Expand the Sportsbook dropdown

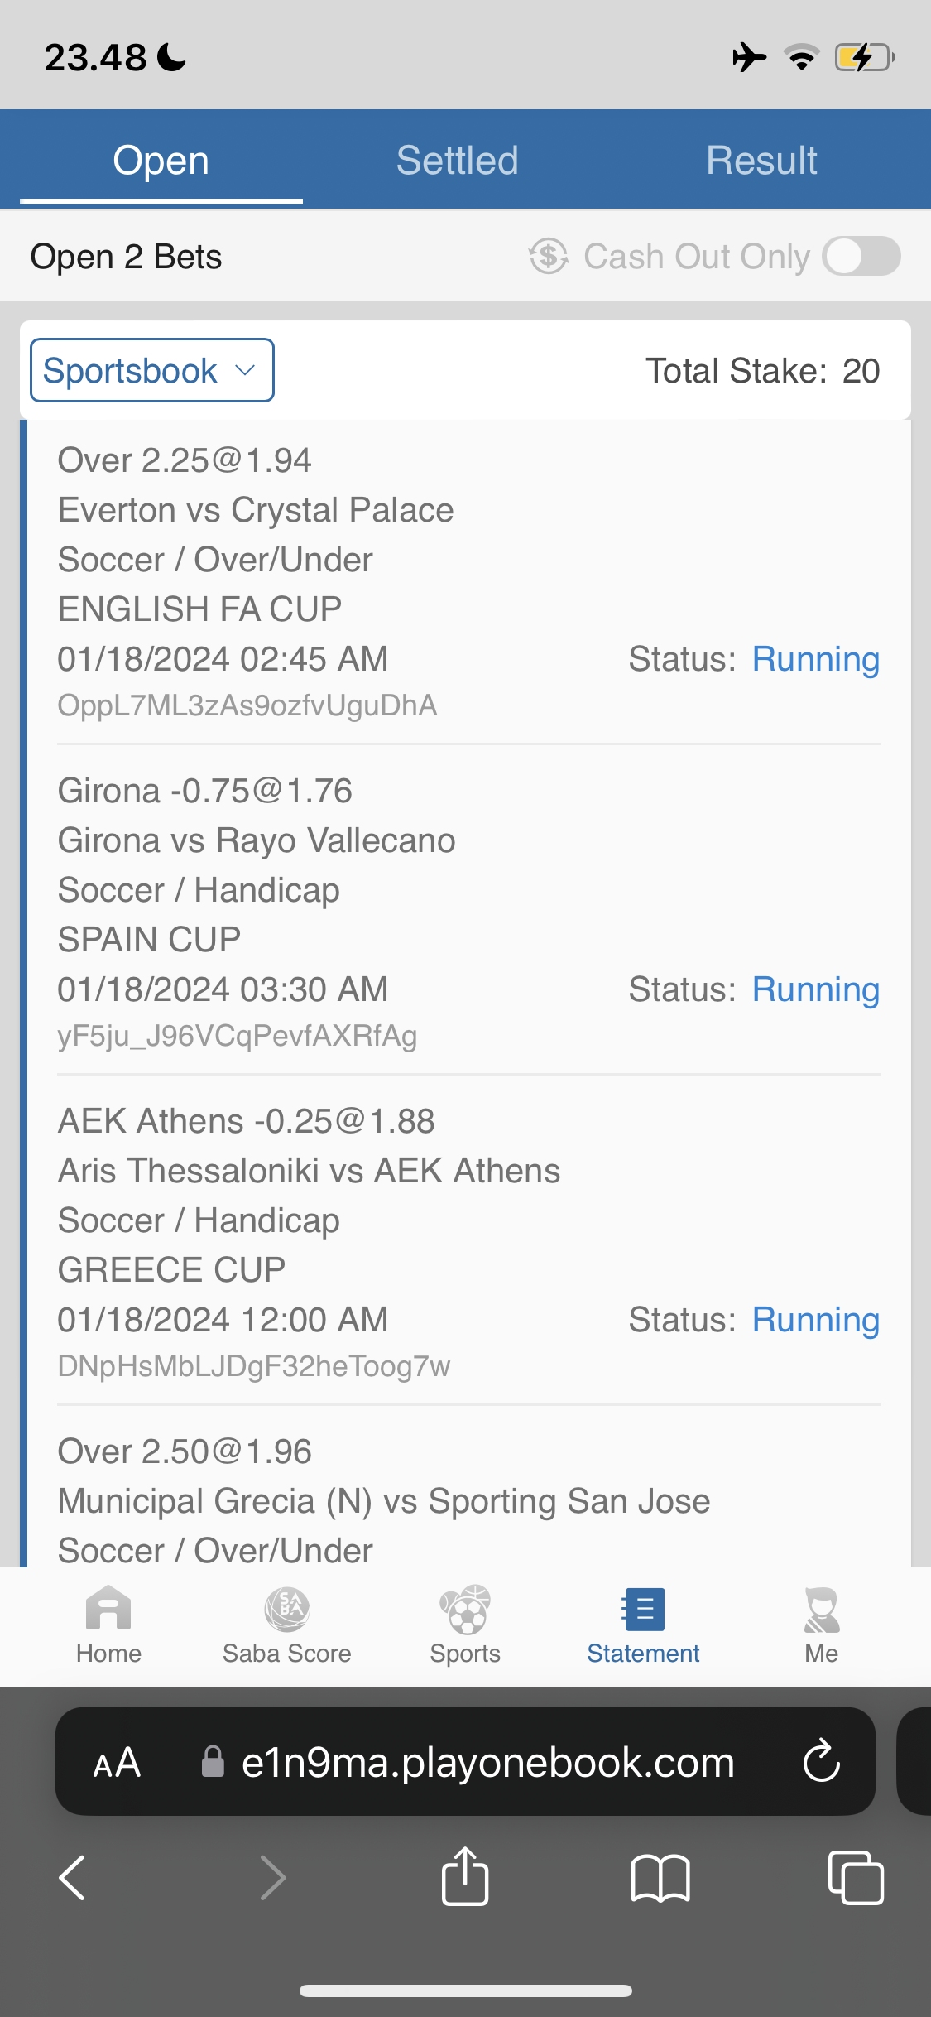(x=152, y=370)
